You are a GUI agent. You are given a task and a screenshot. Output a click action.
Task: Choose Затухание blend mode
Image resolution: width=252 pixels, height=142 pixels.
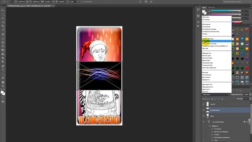[x=206, y=19]
